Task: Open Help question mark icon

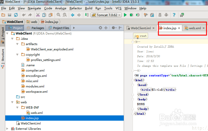Action: pyautogui.click(x=174, y=15)
